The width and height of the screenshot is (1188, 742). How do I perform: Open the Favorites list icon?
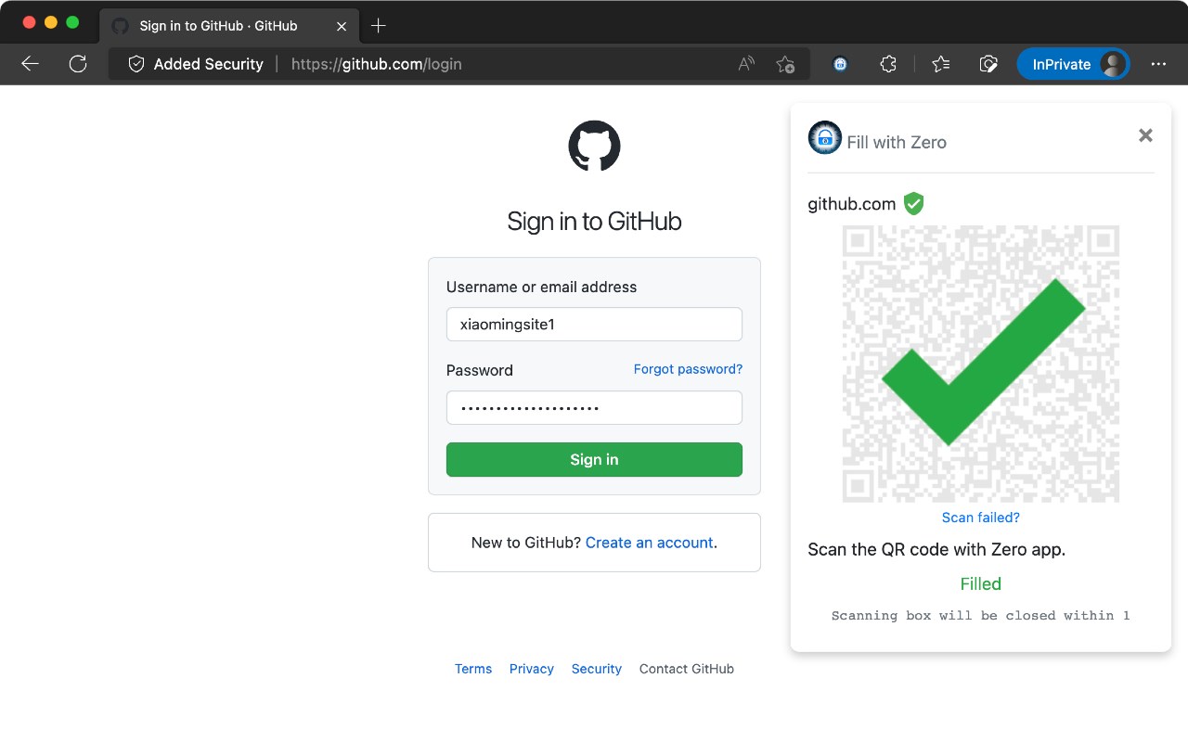(x=941, y=64)
